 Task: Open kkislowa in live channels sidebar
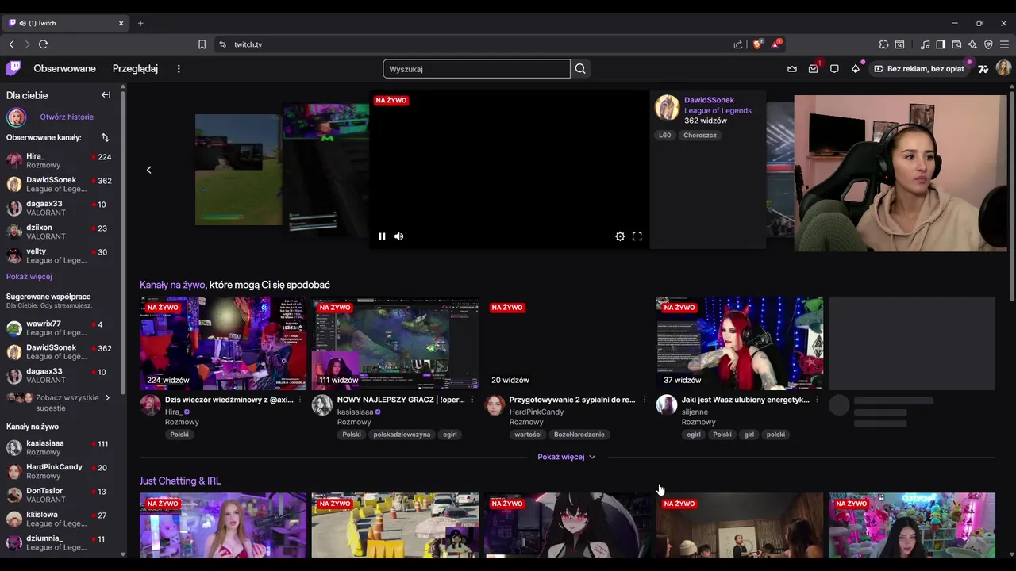pyautogui.click(x=60, y=519)
